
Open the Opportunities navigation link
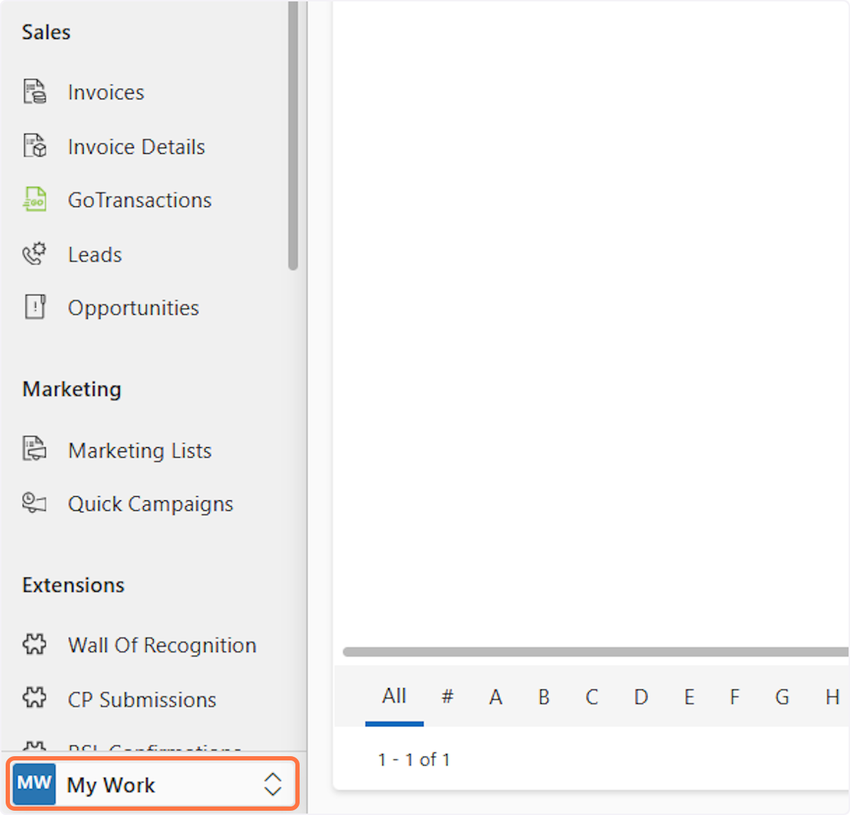(133, 308)
